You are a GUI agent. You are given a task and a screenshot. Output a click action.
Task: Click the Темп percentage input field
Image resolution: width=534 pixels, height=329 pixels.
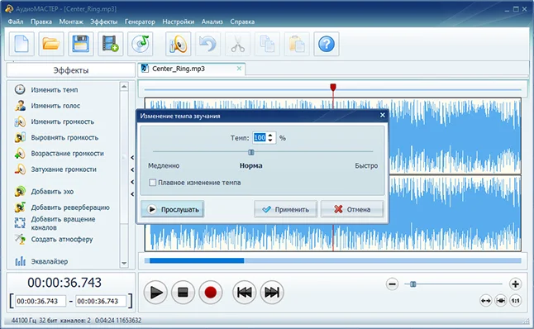tap(260, 137)
